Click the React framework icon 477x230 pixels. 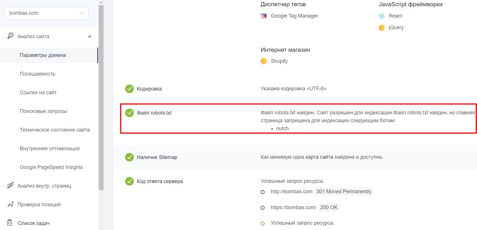click(382, 16)
